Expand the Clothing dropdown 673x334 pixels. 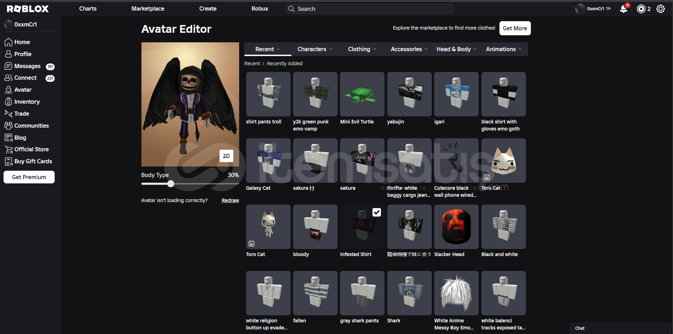click(362, 49)
